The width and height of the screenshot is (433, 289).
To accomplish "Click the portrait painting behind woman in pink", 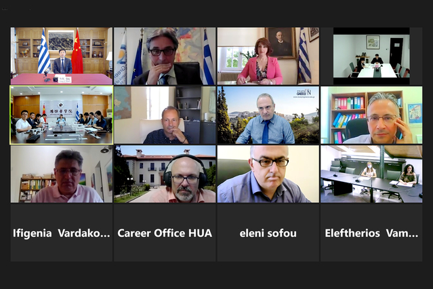I will click(281, 43).
